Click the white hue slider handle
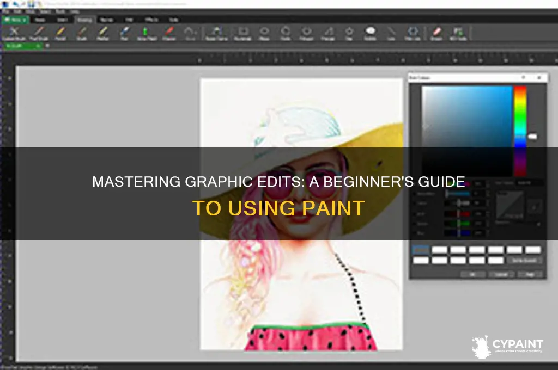The width and height of the screenshot is (558, 370). tap(532, 137)
